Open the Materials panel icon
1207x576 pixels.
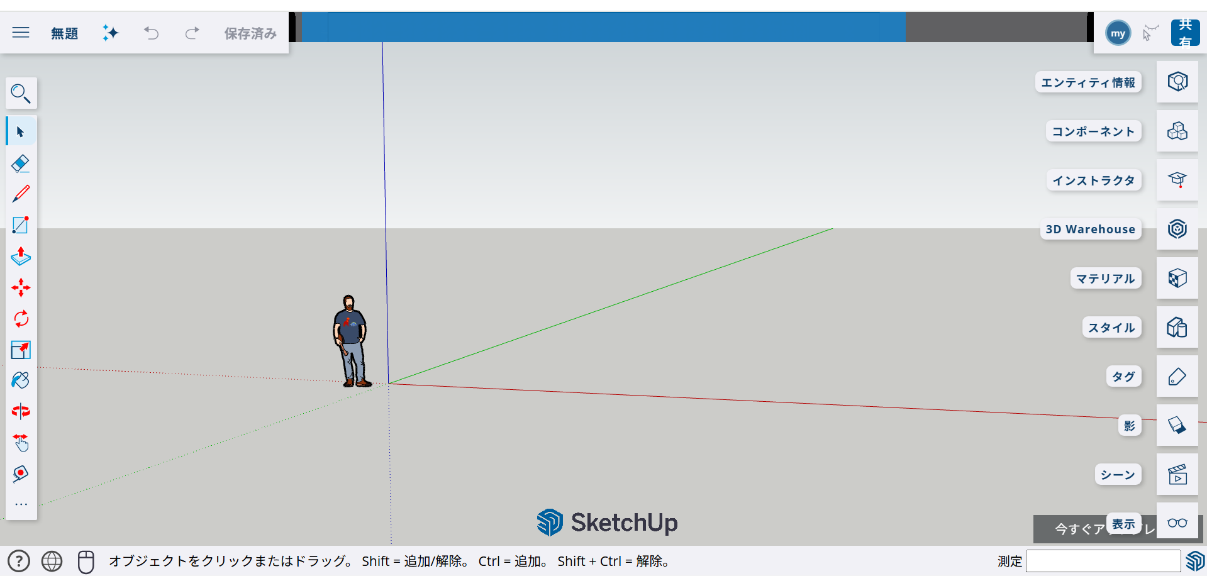coord(1177,278)
